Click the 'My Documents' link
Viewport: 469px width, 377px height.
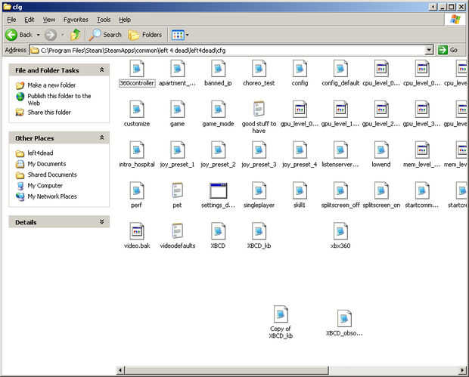[46, 164]
